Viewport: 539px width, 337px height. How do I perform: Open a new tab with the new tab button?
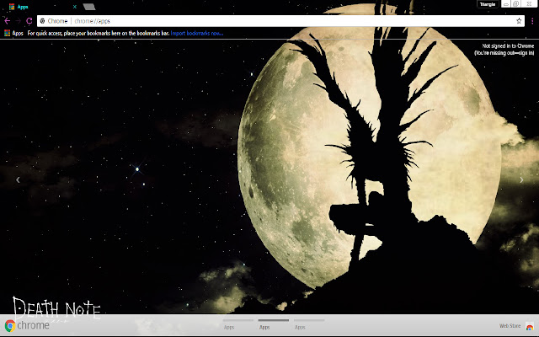point(88,6)
